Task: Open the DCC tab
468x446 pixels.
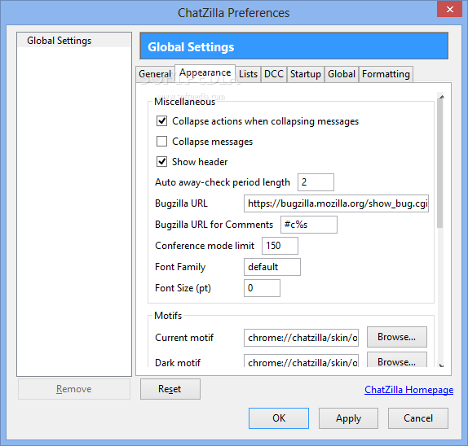Action: (274, 74)
